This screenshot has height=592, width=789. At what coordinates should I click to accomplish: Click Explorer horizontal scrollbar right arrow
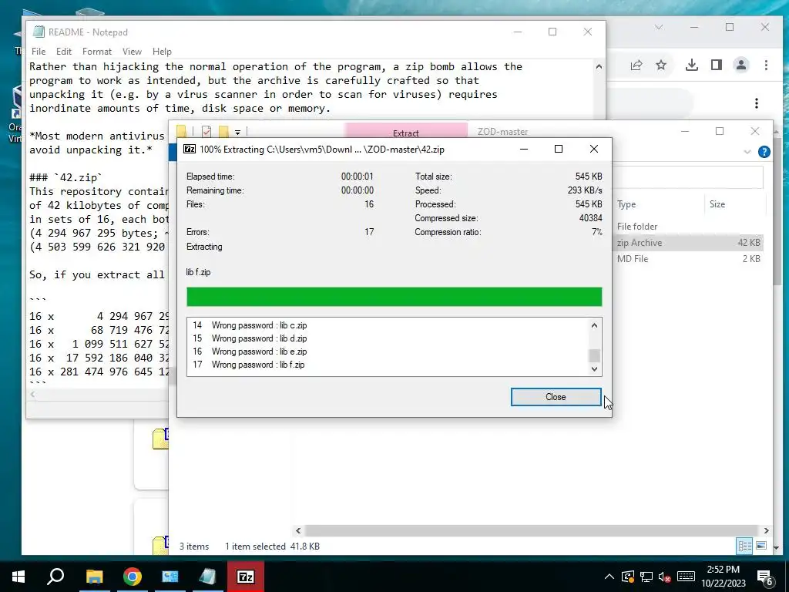click(x=766, y=530)
